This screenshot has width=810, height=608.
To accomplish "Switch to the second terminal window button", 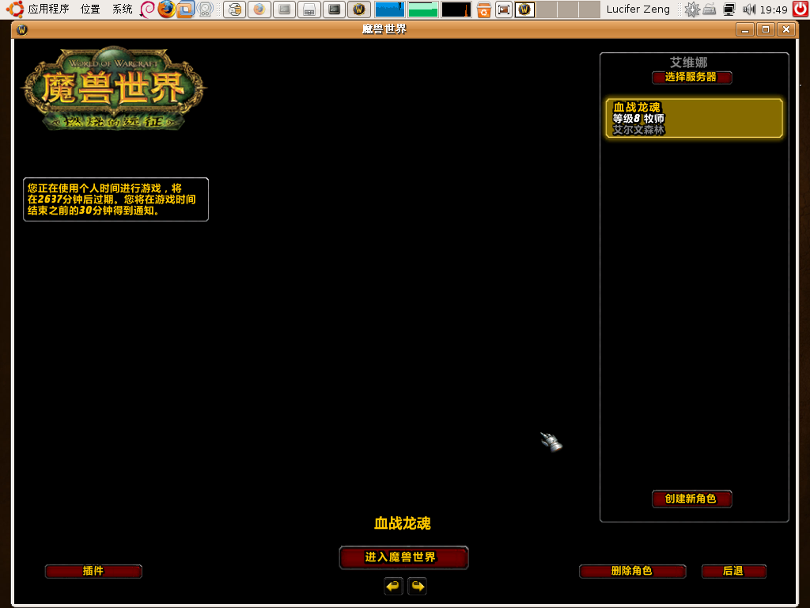I will tap(335, 9).
